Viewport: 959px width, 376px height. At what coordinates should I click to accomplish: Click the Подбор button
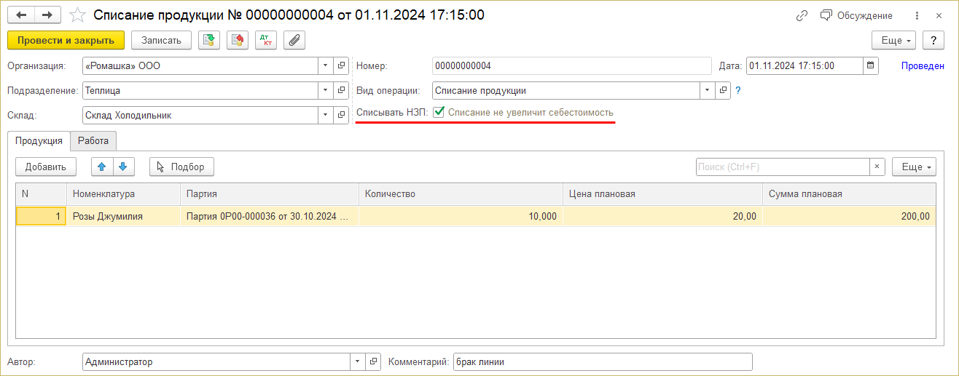coord(182,167)
